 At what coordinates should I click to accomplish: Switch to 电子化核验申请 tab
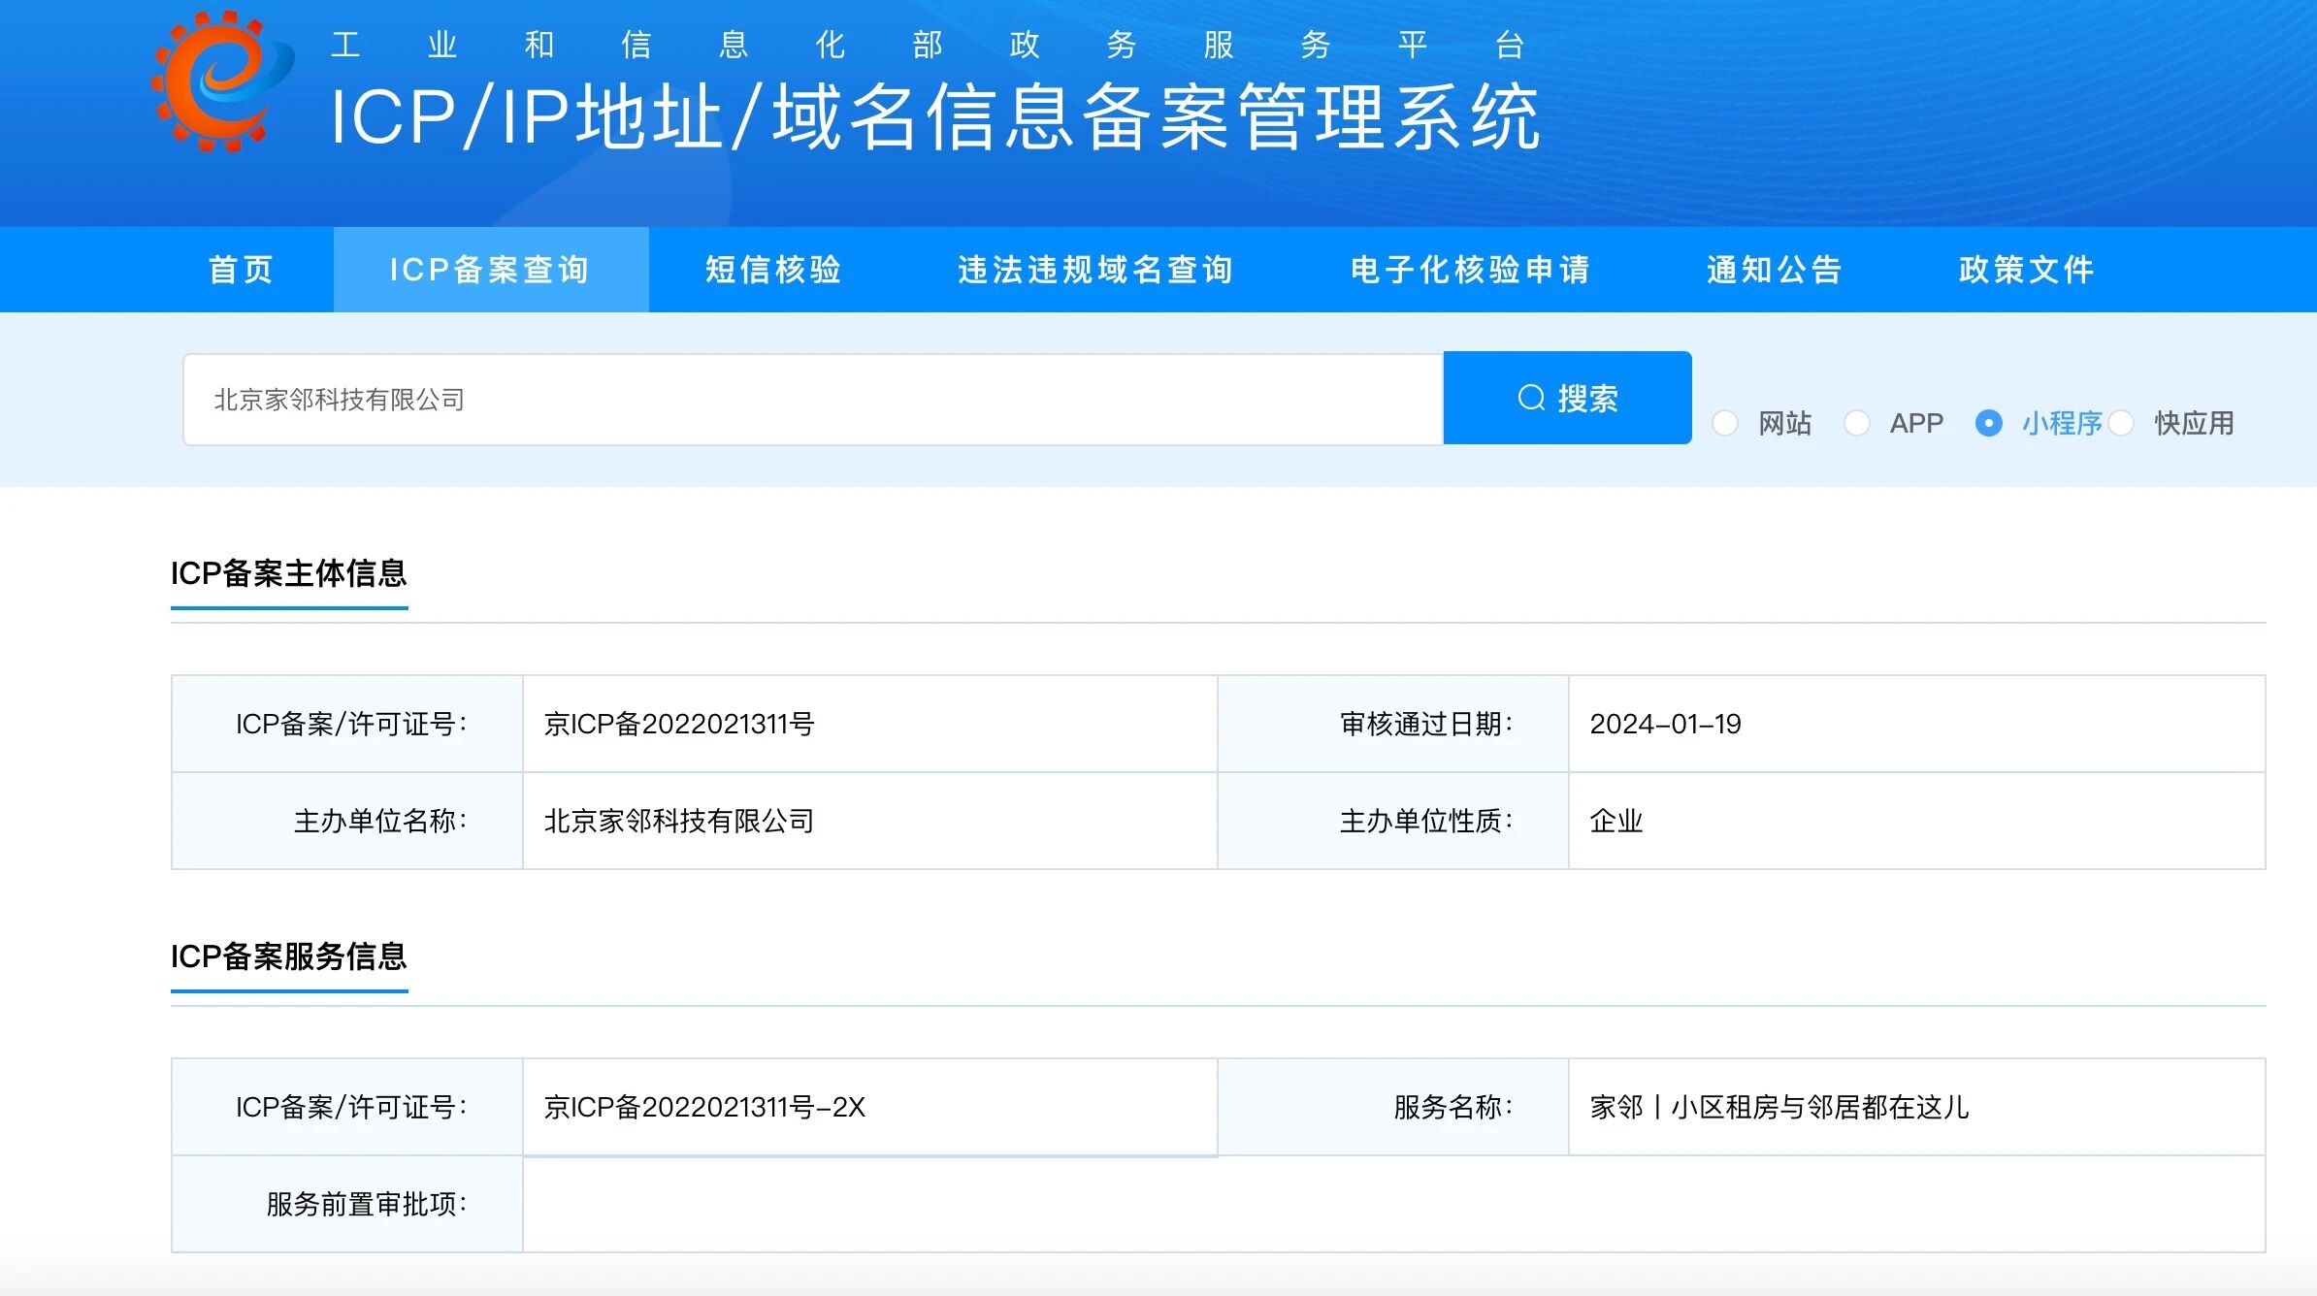(x=1470, y=270)
